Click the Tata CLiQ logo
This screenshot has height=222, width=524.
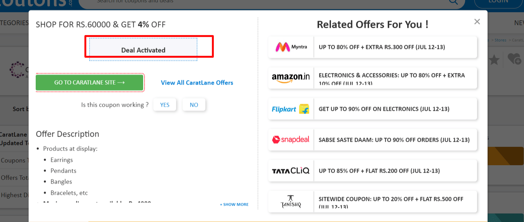pyautogui.click(x=291, y=171)
